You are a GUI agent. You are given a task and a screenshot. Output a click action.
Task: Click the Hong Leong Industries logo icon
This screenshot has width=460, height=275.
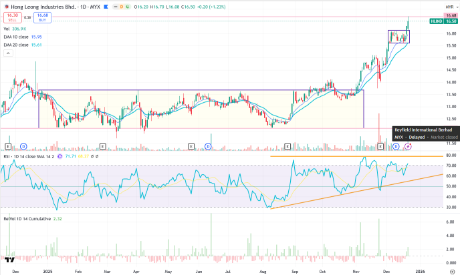(x=7, y=7)
